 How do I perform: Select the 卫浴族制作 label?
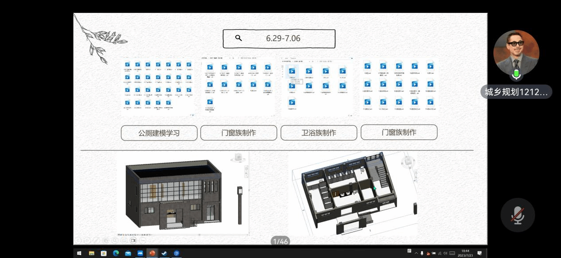tap(319, 133)
